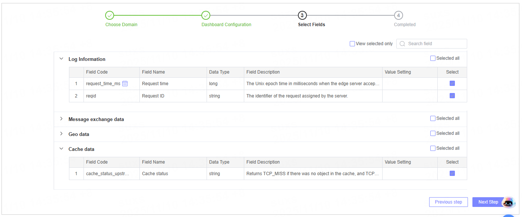Uncheck the Cache status select checkbox

452,173
